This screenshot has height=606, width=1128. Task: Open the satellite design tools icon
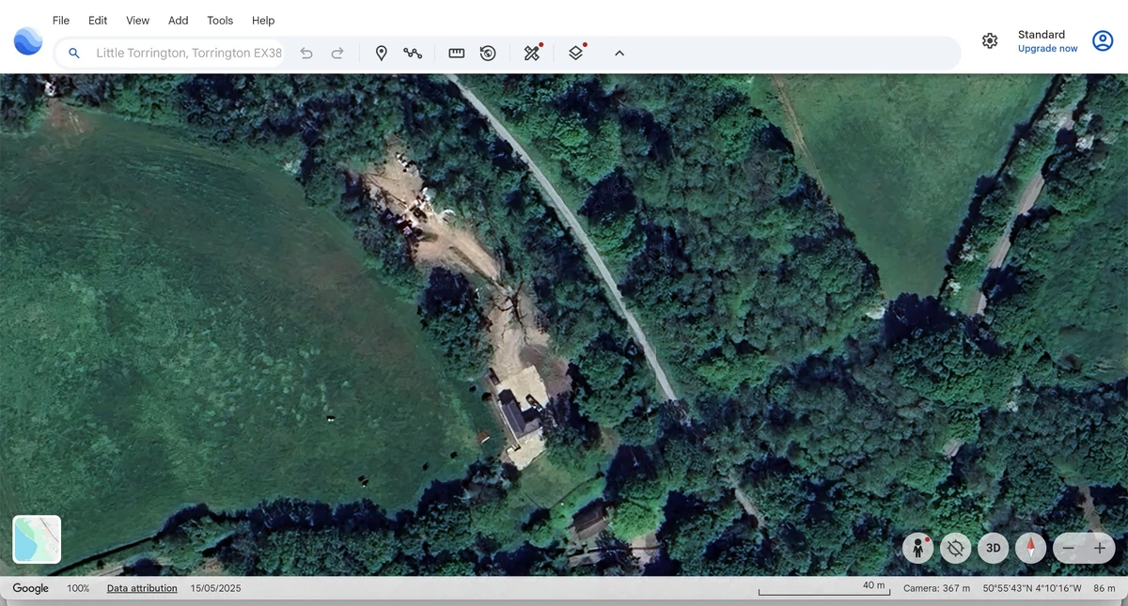(x=532, y=53)
